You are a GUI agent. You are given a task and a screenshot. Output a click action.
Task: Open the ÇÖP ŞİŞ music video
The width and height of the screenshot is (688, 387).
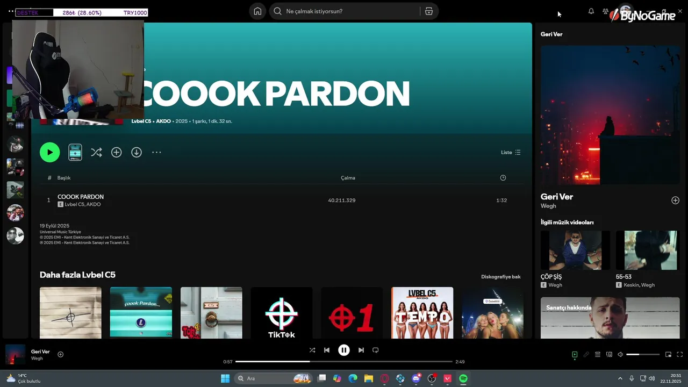tap(575, 250)
